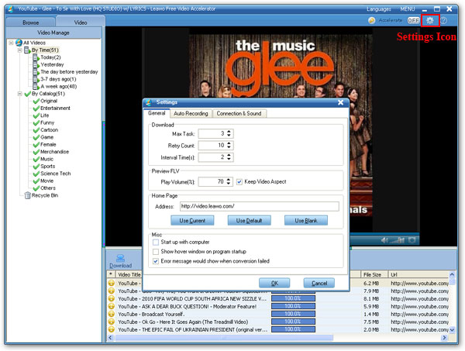Click the Yesterday file icon

pyautogui.click(x=36, y=64)
